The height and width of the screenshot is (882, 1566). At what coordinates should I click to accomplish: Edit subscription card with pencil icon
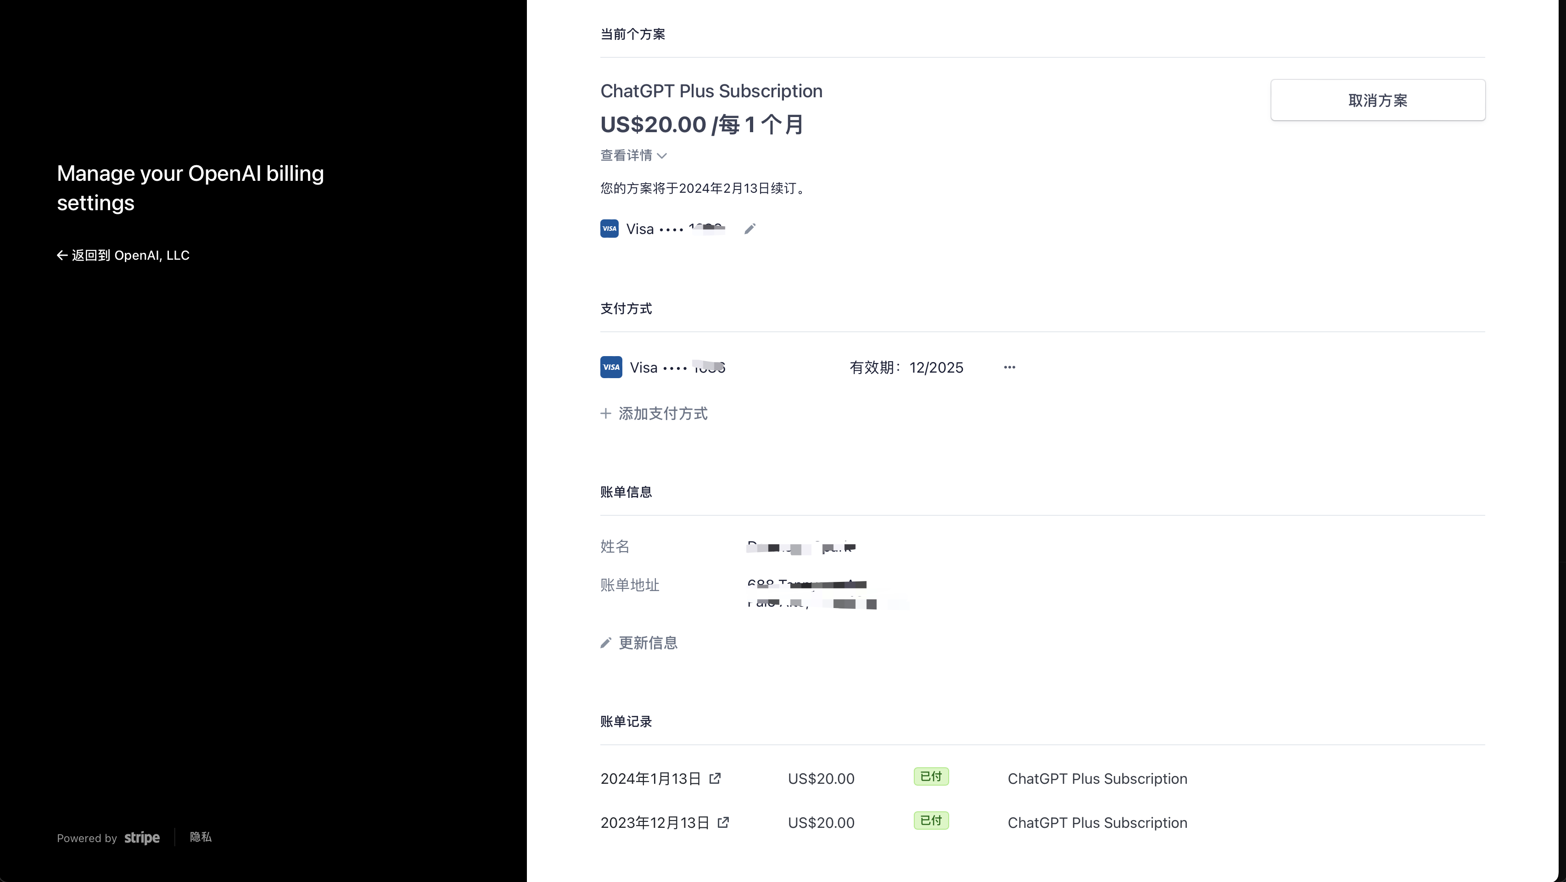[749, 229]
